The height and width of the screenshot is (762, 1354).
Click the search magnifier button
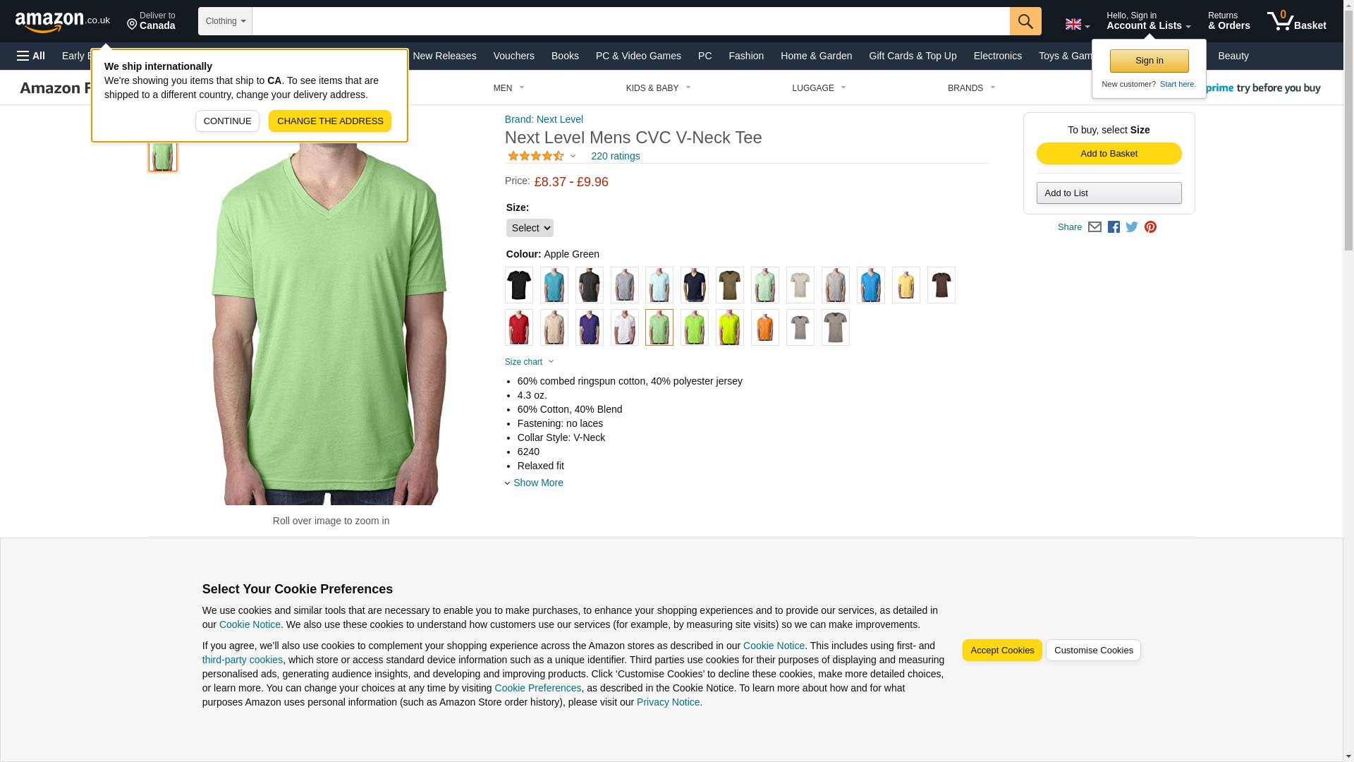1025,21
